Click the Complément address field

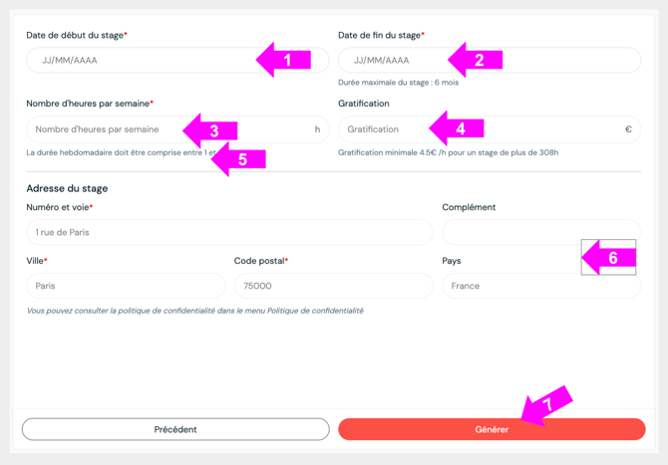pos(510,232)
